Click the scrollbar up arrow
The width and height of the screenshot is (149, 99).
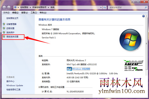tap(147, 16)
